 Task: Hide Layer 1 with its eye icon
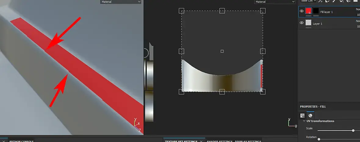302,23
